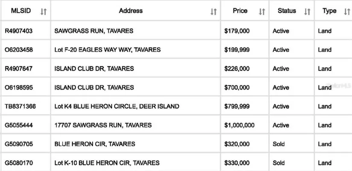
Task: Open Lot K-10 BLUE HERON CIR listing
Action: (107, 163)
